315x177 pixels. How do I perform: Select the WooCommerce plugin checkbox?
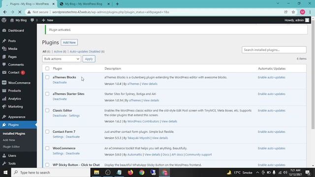(x=47, y=148)
